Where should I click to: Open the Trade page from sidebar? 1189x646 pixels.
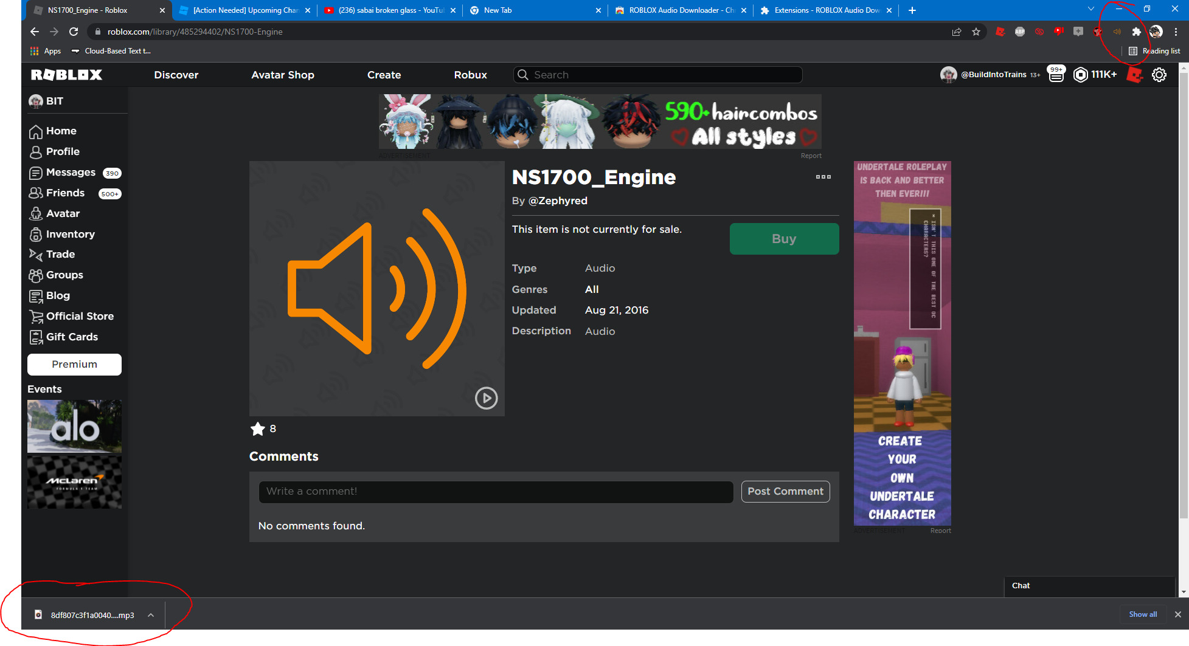(60, 254)
